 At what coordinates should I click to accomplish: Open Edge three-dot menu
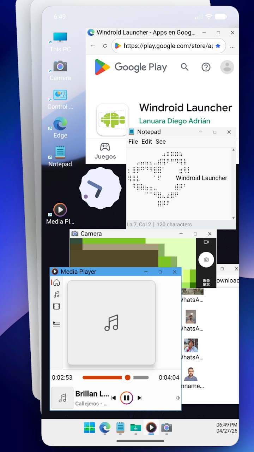click(x=232, y=46)
